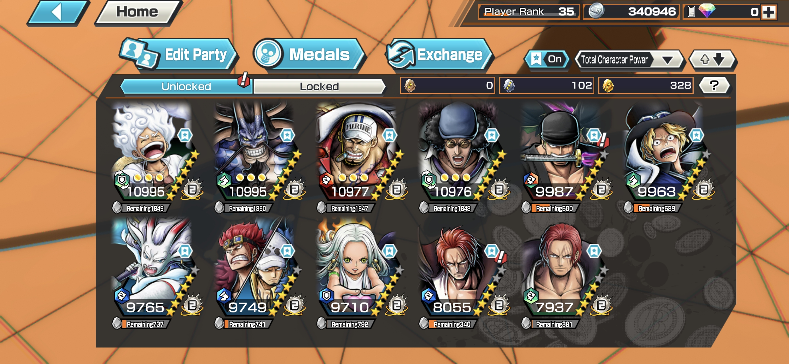Screen dimensions: 789x364
Task: Click the medal badge on 10995 Luffy card
Action: pyautogui.click(x=192, y=189)
